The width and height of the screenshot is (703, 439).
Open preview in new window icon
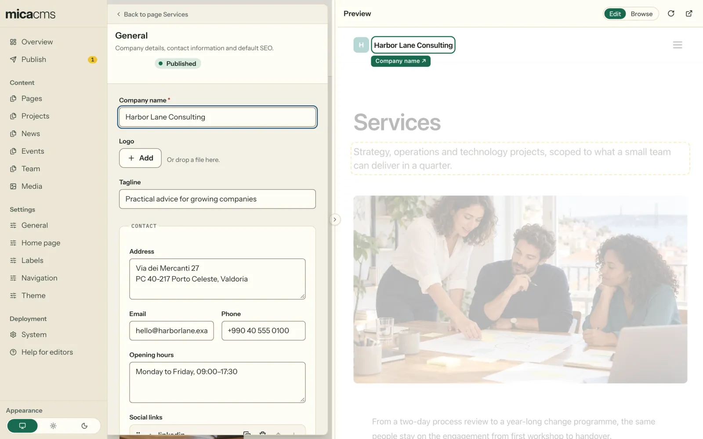click(x=689, y=14)
